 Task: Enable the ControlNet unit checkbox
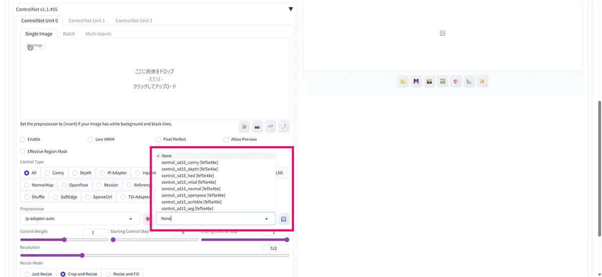[23, 139]
